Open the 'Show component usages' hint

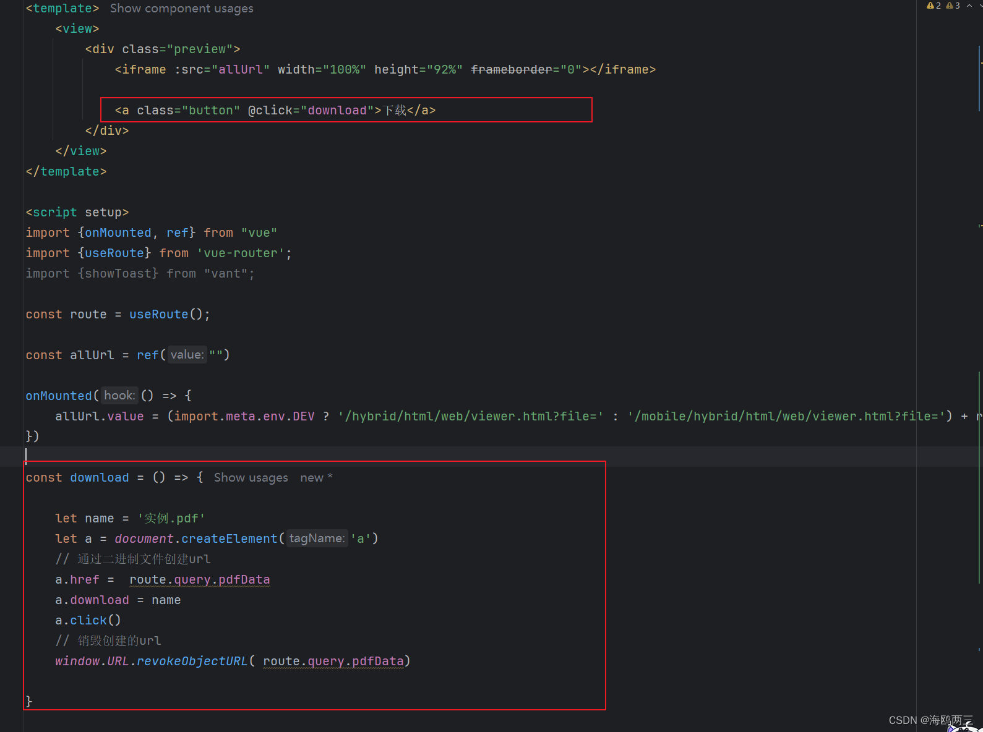tap(181, 9)
